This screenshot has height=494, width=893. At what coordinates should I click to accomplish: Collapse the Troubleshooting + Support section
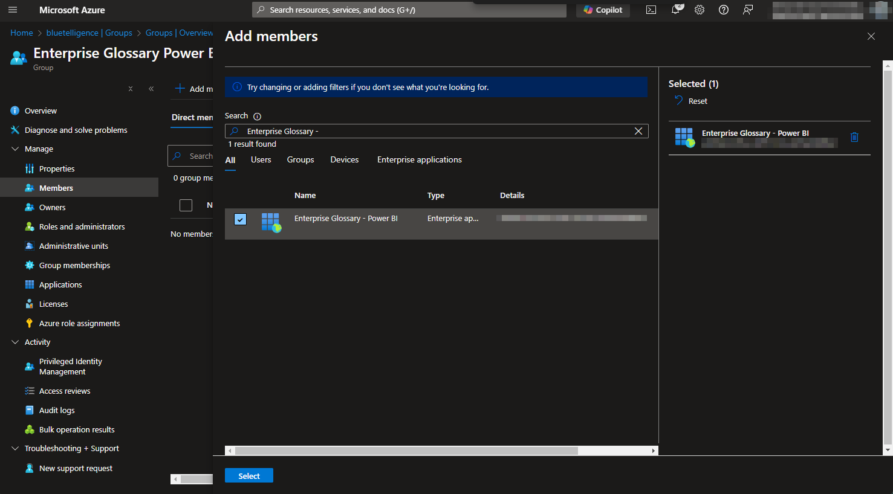coord(15,449)
